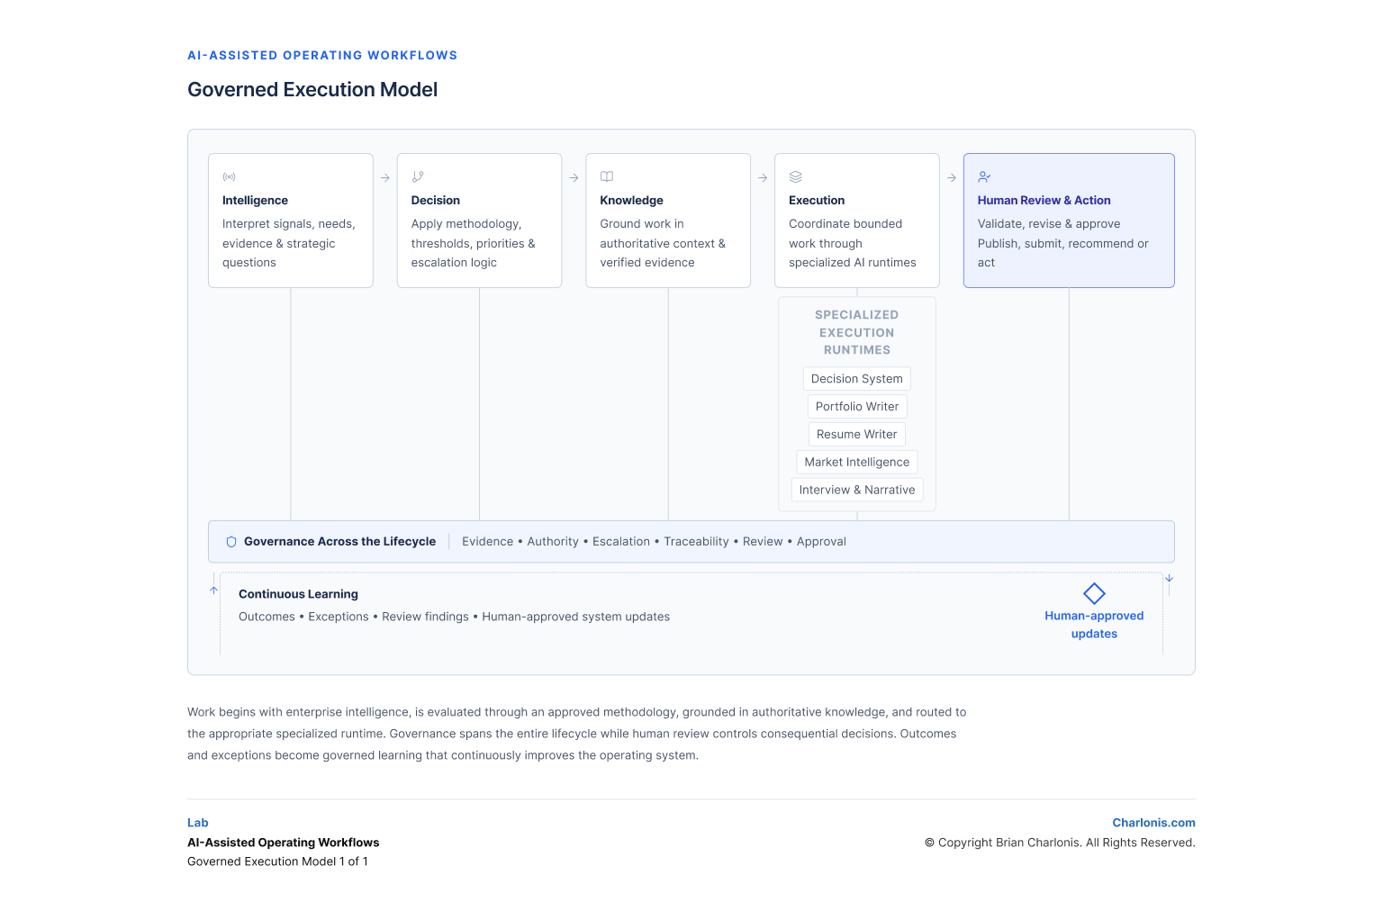This screenshot has width=1383, height=902.
Task: Click the diamond icon above Human-approved updates
Action: click(1094, 593)
